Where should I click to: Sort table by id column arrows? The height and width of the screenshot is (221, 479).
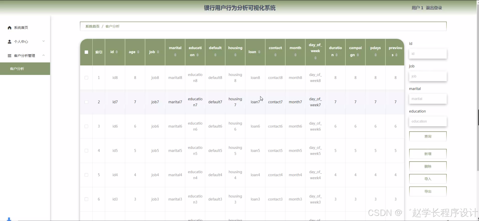tap(117, 52)
